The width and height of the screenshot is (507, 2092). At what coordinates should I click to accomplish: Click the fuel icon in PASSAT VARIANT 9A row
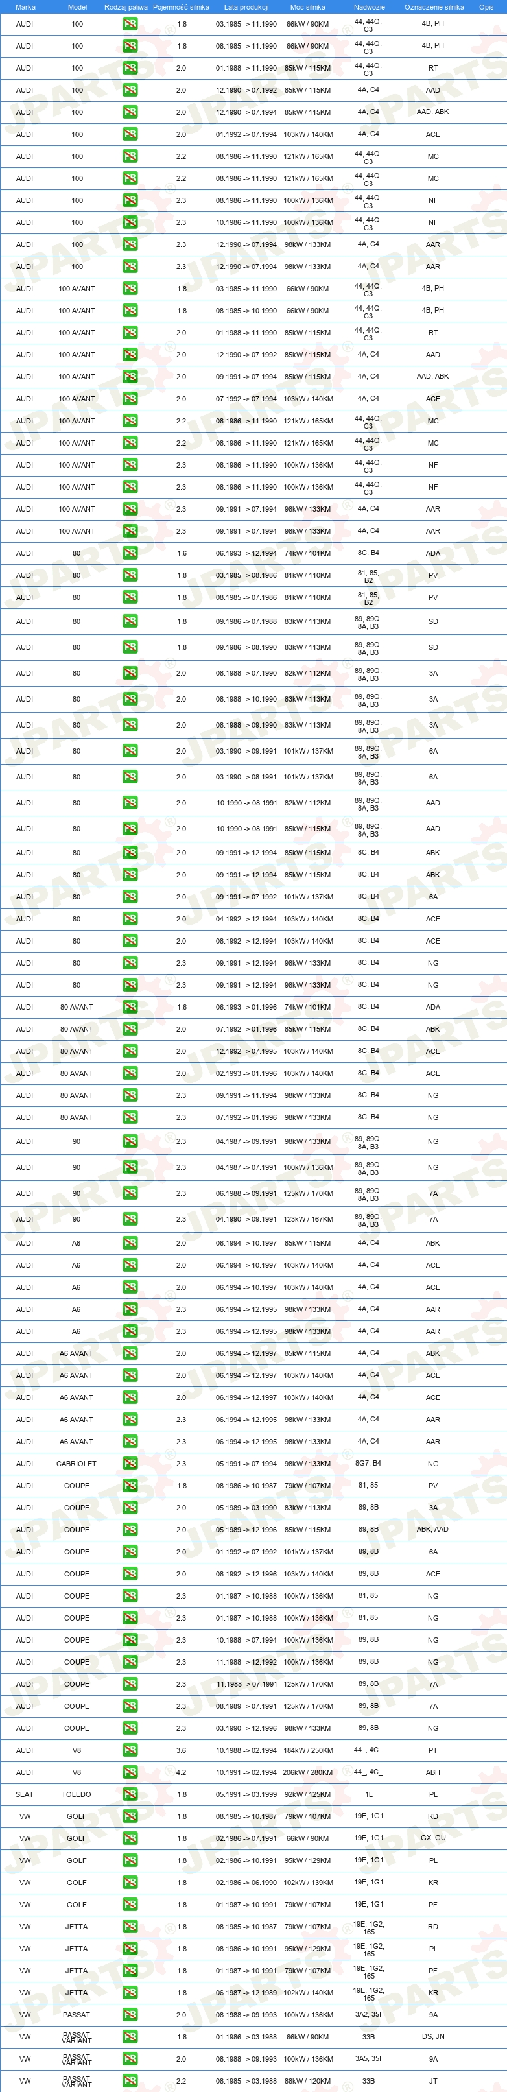(x=130, y=2059)
